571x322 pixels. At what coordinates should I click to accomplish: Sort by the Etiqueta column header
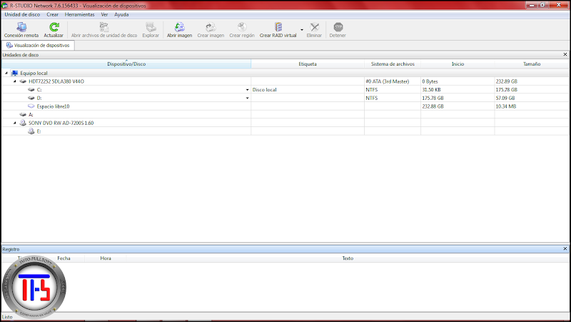pos(308,64)
